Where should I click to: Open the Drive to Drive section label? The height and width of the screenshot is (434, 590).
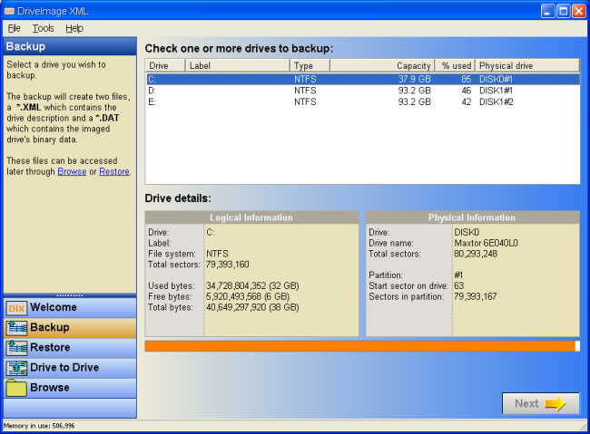pos(64,367)
